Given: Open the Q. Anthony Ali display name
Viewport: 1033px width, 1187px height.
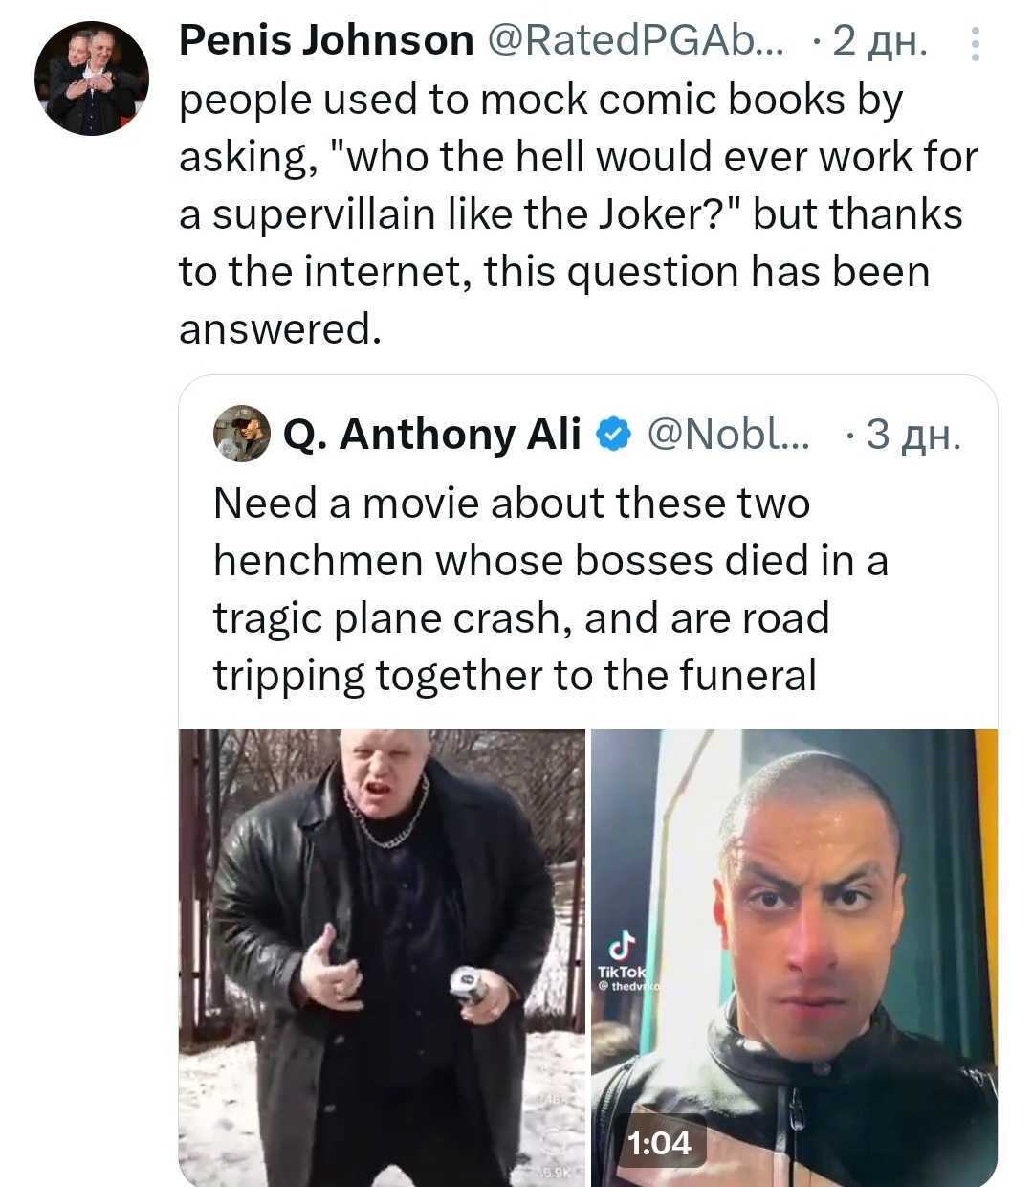Looking at the screenshot, I should pyautogui.click(x=432, y=435).
